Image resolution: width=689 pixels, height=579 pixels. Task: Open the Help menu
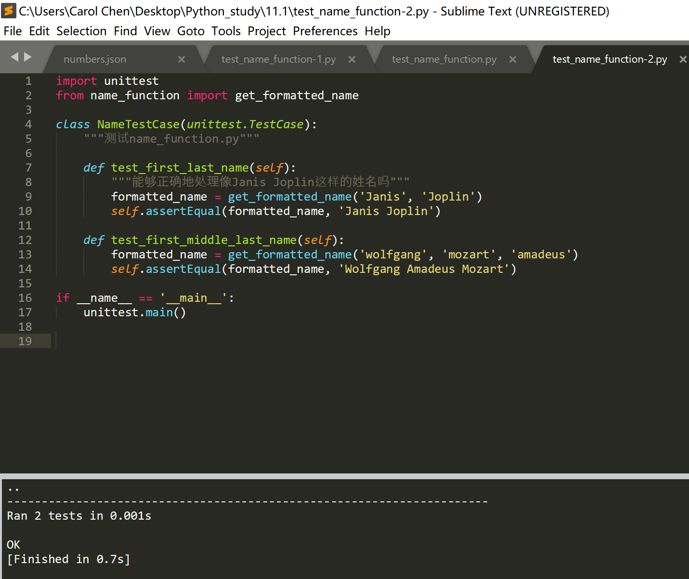[377, 31]
